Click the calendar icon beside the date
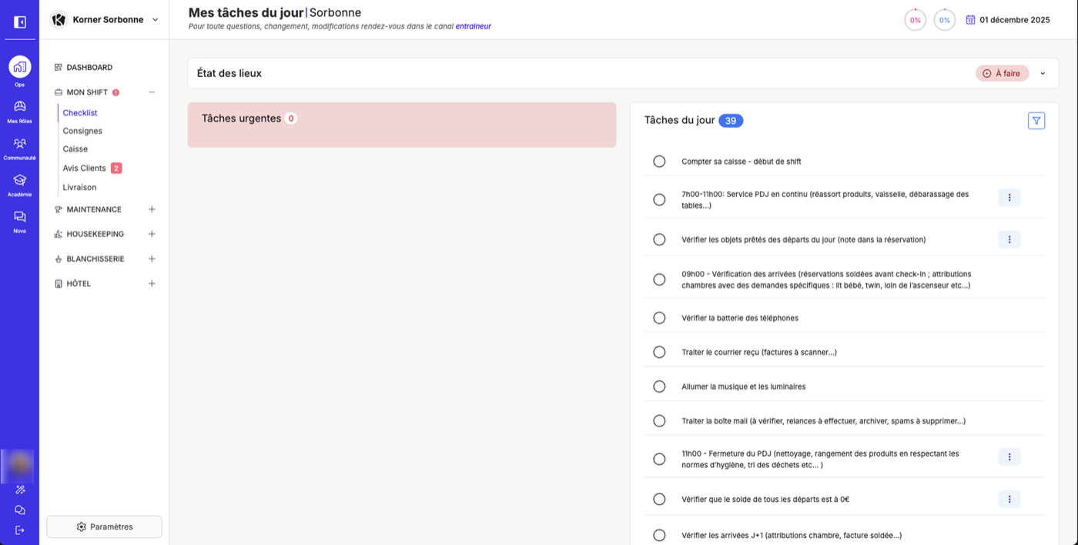 [970, 20]
